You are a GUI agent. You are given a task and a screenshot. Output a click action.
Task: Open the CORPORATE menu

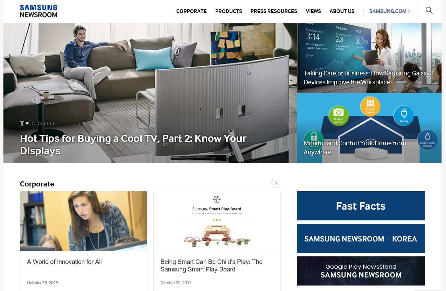coord(191,11)
